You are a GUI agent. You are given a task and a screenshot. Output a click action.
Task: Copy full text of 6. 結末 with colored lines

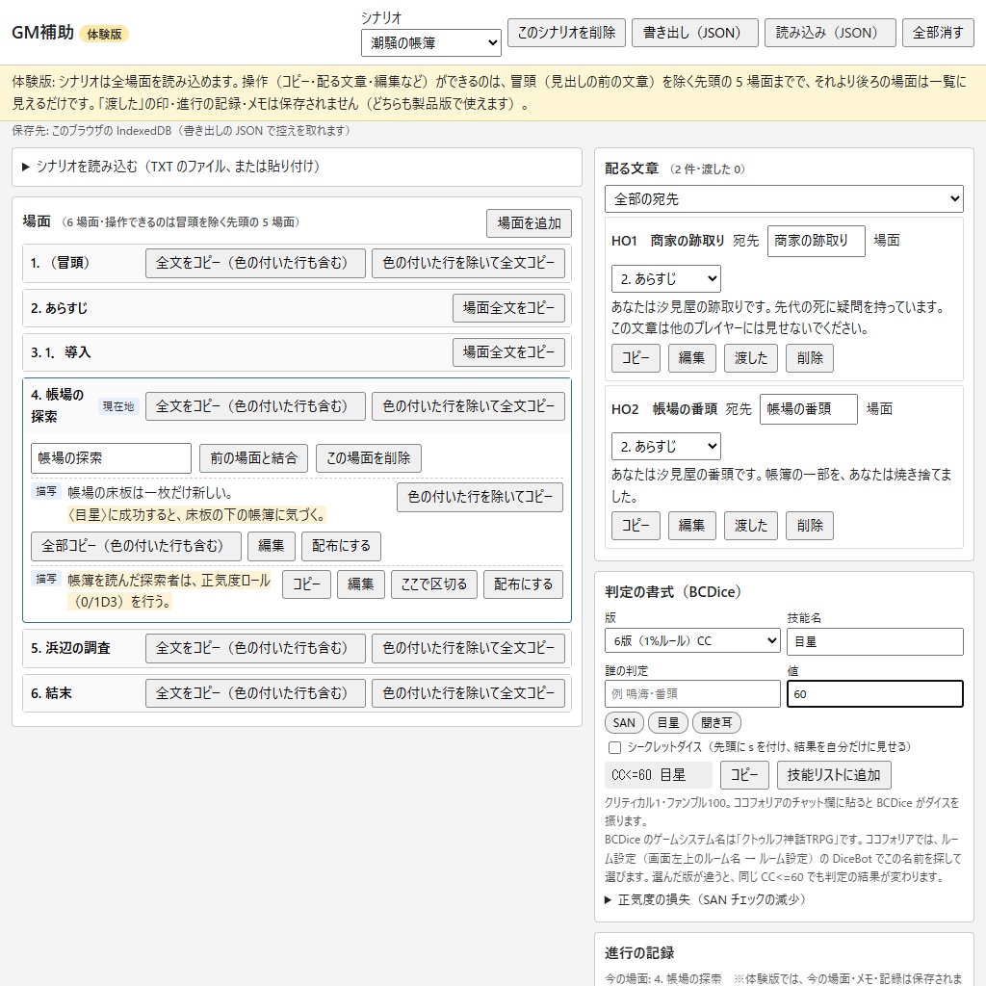(255, 693)
